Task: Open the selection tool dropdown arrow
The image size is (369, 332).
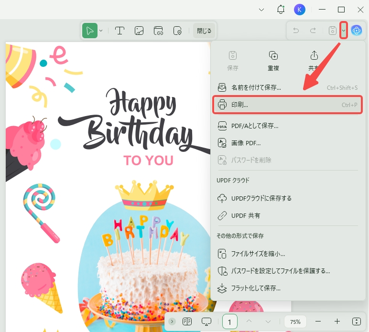Action: 101,31
